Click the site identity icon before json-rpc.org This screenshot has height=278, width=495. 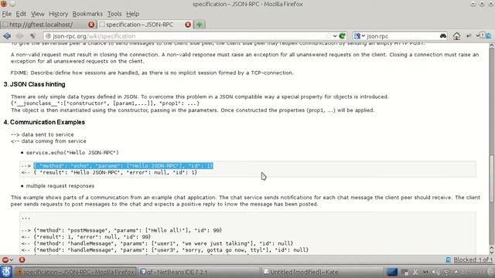pos(48,36)
